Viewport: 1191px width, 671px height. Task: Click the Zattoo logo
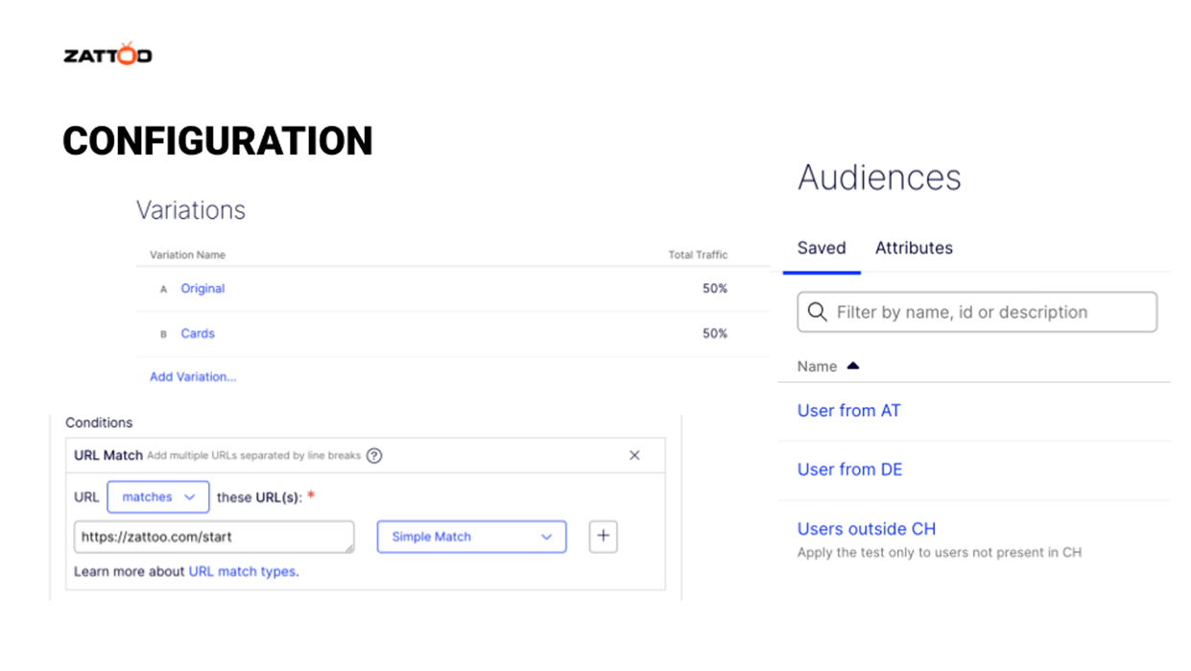coord(107,55)
